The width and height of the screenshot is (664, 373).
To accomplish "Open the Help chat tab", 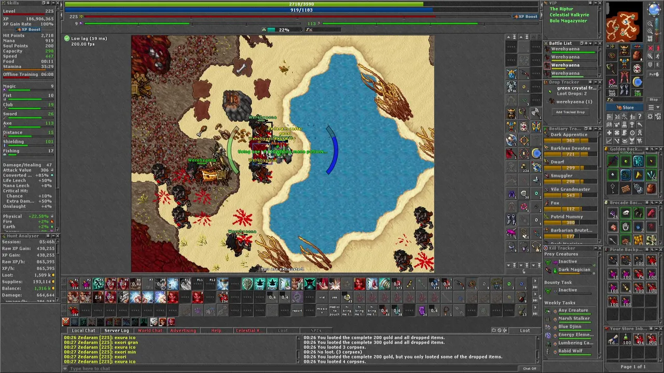I will (x=216, y=331).
